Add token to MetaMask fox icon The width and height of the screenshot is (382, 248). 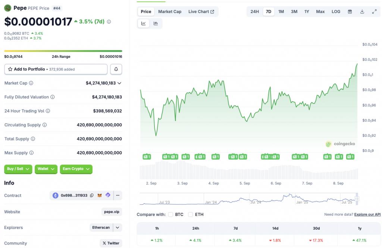click(99, 195)
